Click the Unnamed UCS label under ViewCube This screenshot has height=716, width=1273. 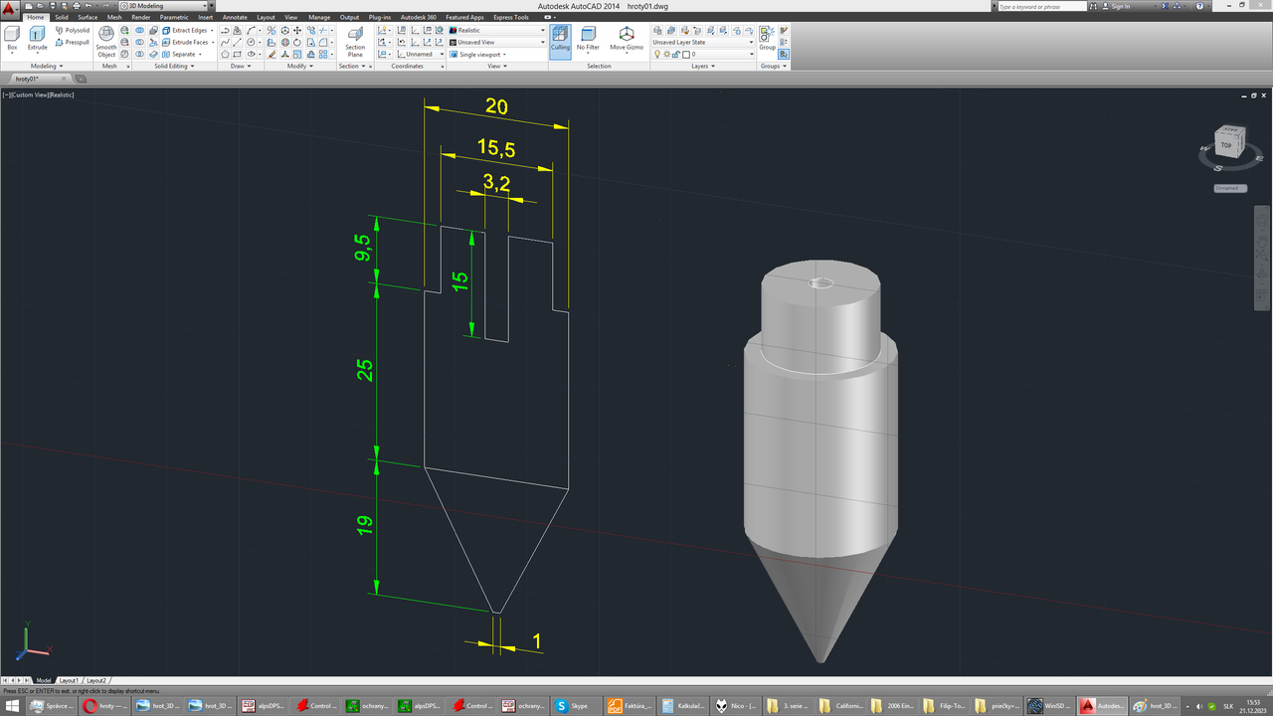pos(1229,188)
